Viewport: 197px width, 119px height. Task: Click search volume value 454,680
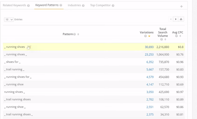click(x=164, y=77)
